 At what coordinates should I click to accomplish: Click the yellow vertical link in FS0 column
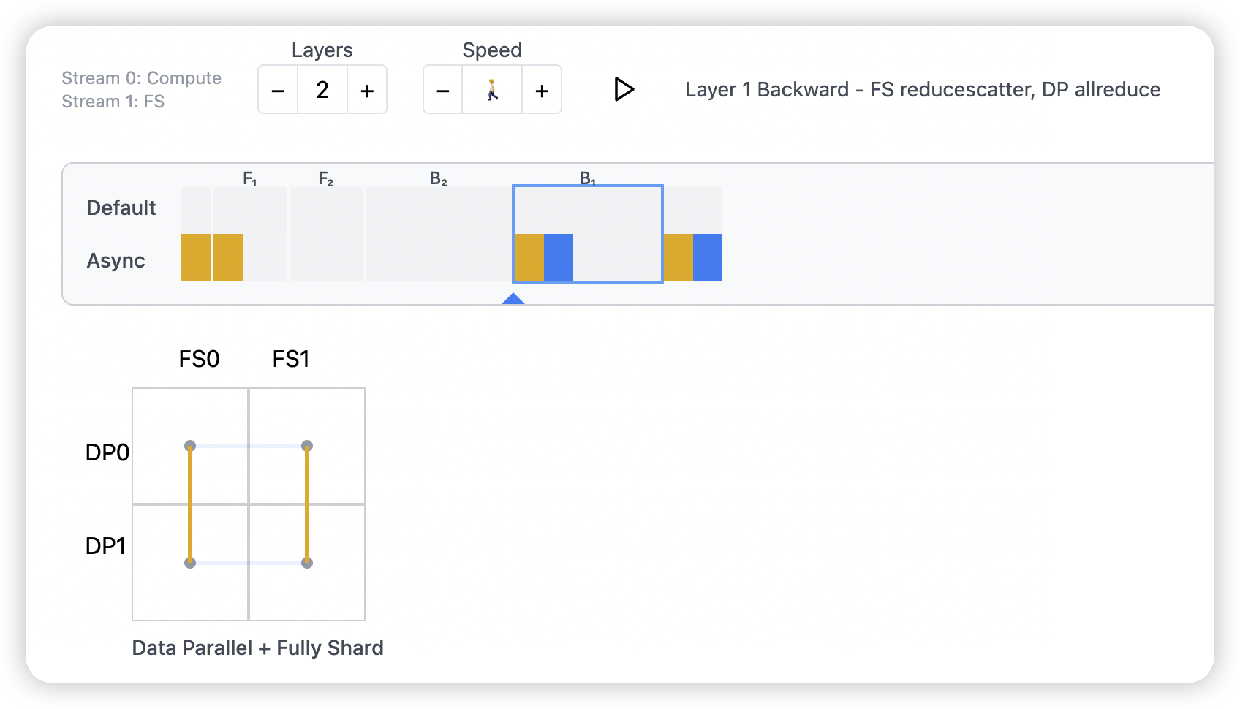point(190,504)
